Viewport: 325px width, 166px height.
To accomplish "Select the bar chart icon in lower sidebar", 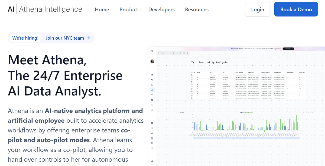I will [x=152, y=133].
